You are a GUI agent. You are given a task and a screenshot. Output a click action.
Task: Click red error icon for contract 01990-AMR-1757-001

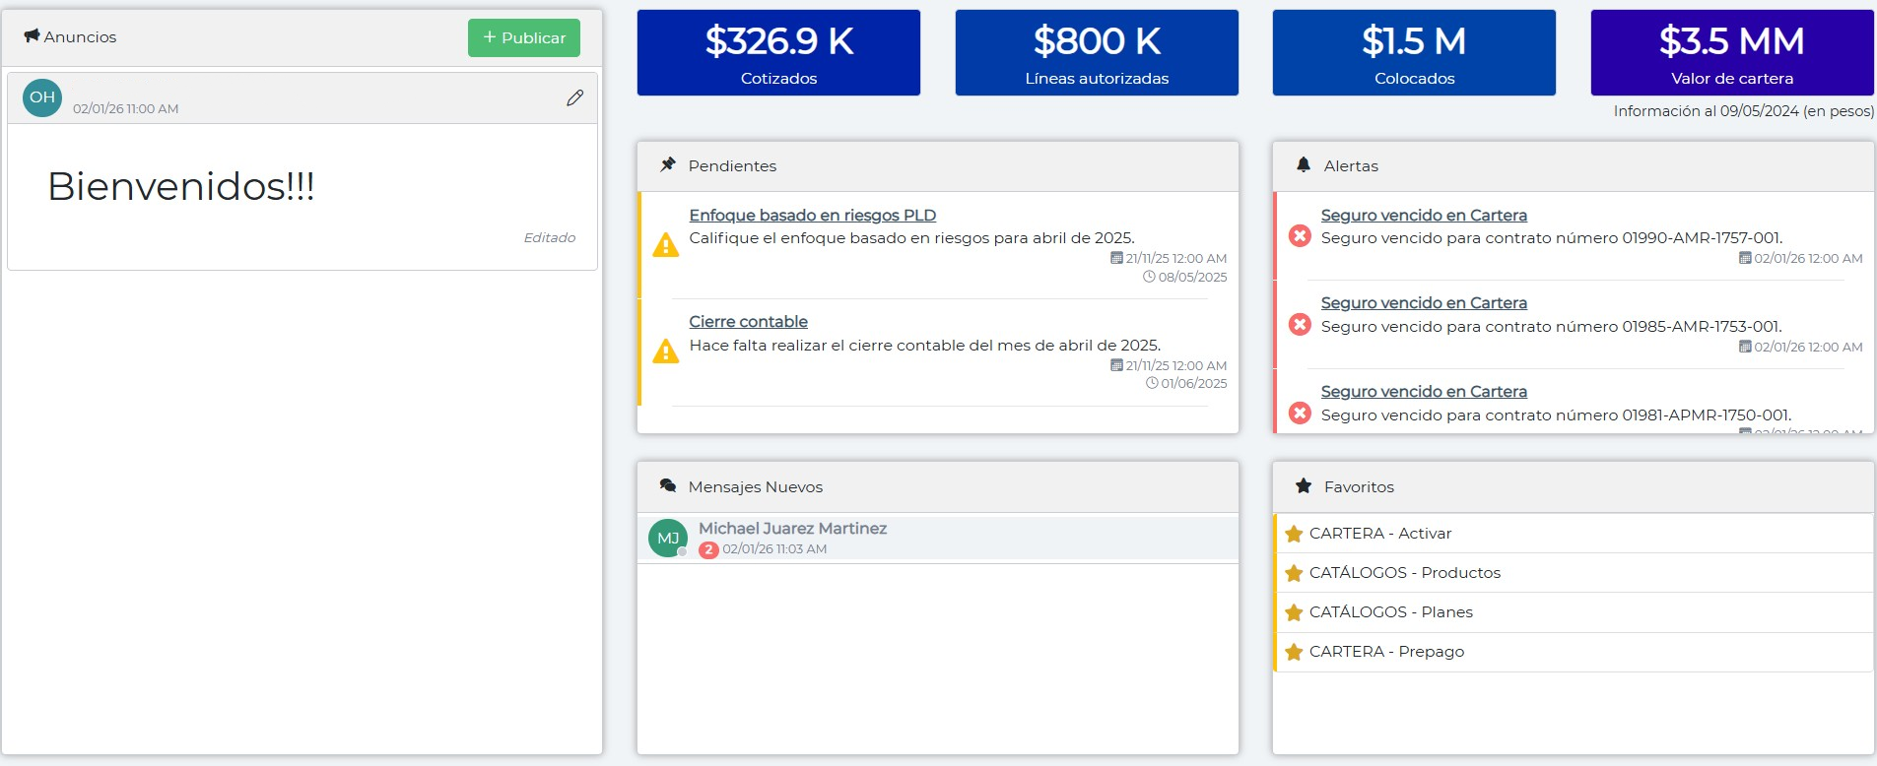pos(1300,236)
